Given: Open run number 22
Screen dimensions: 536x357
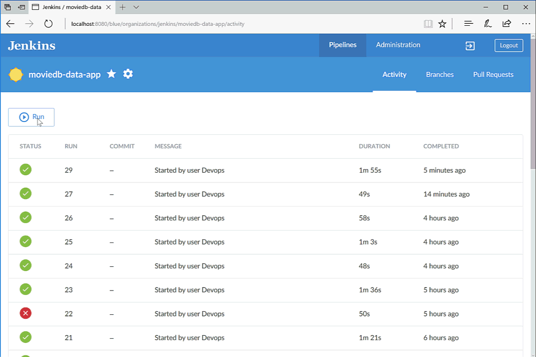Looking at the screenshot, I should coord(68,313).
